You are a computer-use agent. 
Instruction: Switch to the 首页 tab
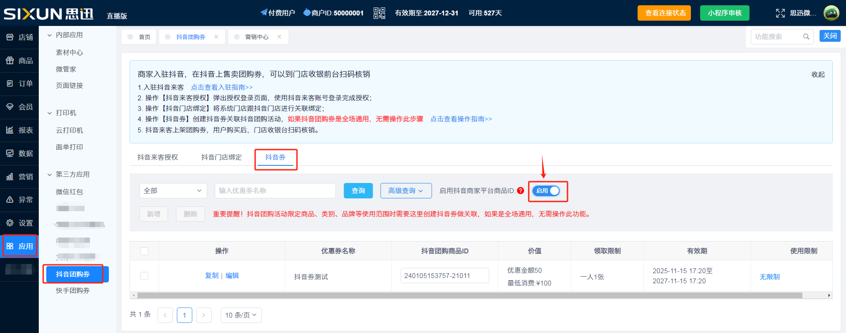tap(139, 37)
